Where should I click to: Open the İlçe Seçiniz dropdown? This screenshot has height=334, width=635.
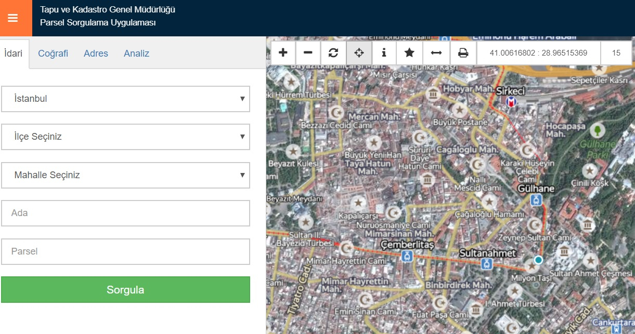click(125, 137)
